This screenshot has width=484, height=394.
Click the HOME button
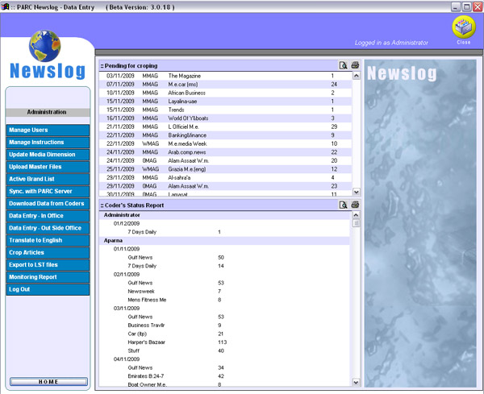(x=48, y=382)
